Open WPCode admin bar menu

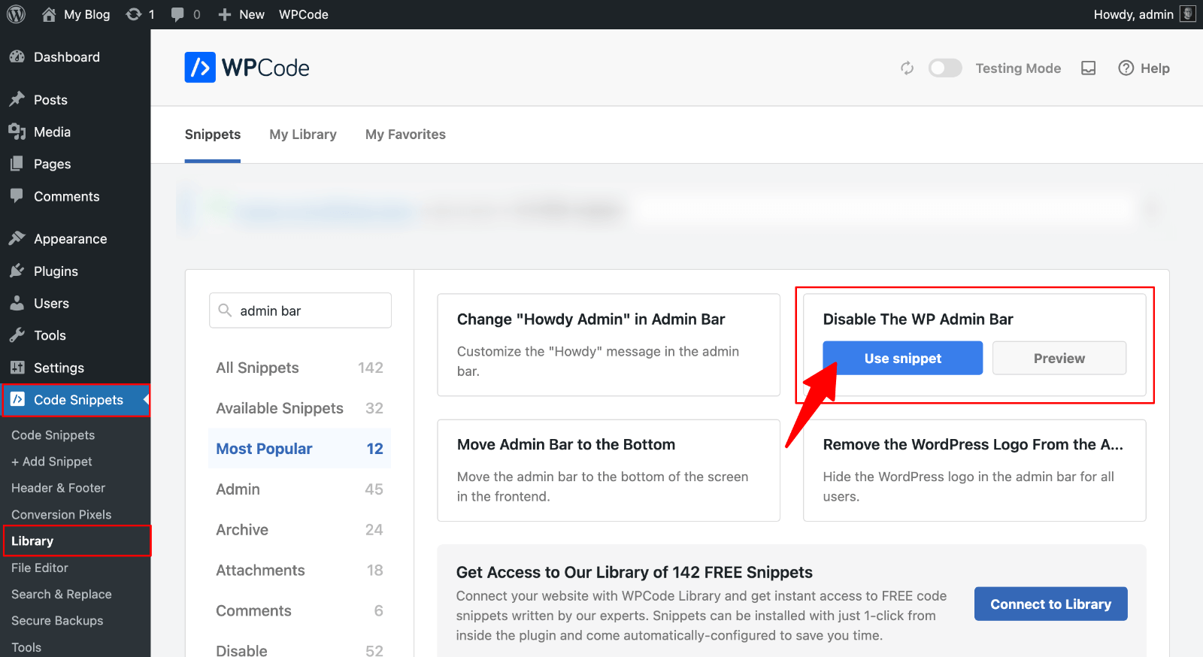coord(304,14)
